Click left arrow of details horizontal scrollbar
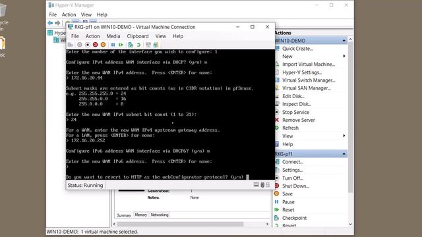The width and height of the screenshot is (422, 237). pyautogui.click(x=114, y=224)
